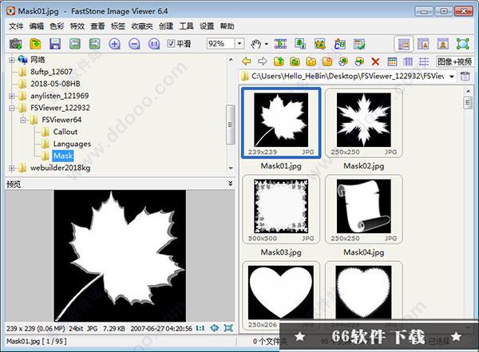Click the folder tree scrollbar thumb
The width and height of the screenshot is (479, 352).
tap(231, 125)
